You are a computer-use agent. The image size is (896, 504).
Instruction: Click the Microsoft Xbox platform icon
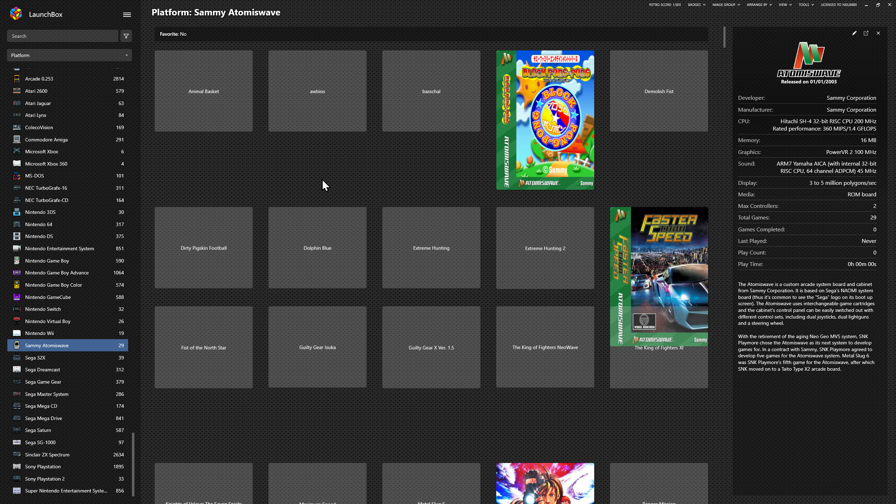tap(17, 152)
